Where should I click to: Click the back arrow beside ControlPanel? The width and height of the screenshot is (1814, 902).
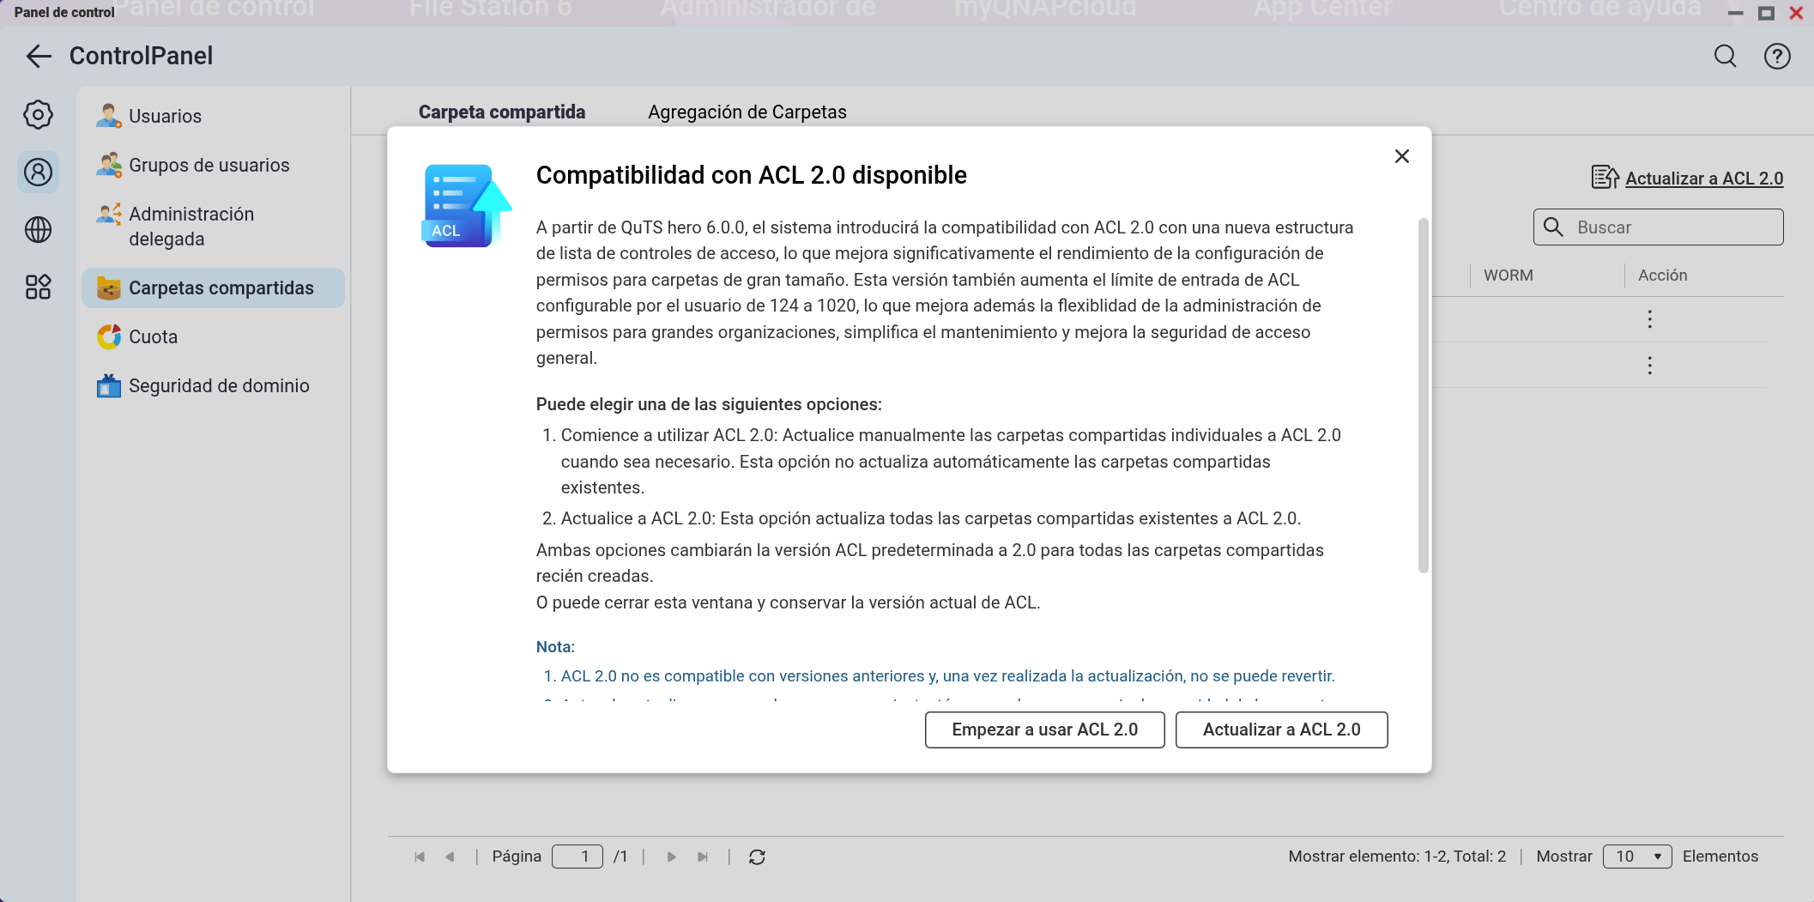(39, 57)
